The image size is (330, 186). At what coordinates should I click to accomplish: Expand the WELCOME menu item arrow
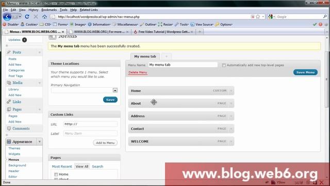pos(231,141)
